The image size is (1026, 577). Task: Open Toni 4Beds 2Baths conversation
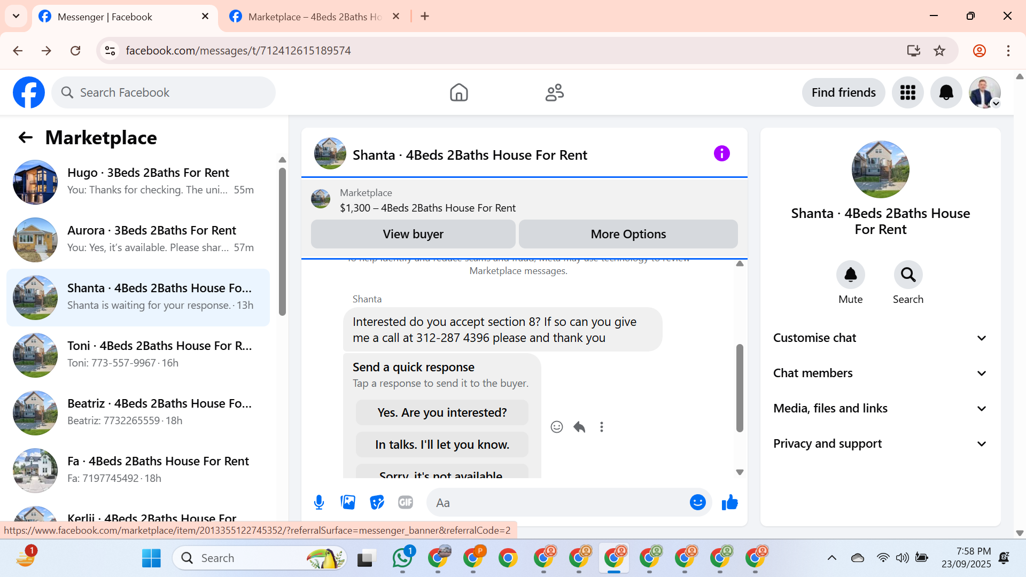pyautogui.click(x=138, y=355)
